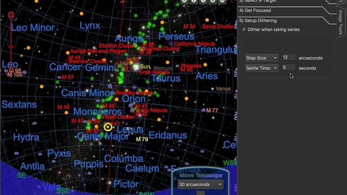
Task: Click the Puppis constellation name
Action: [x=88, y=164]
